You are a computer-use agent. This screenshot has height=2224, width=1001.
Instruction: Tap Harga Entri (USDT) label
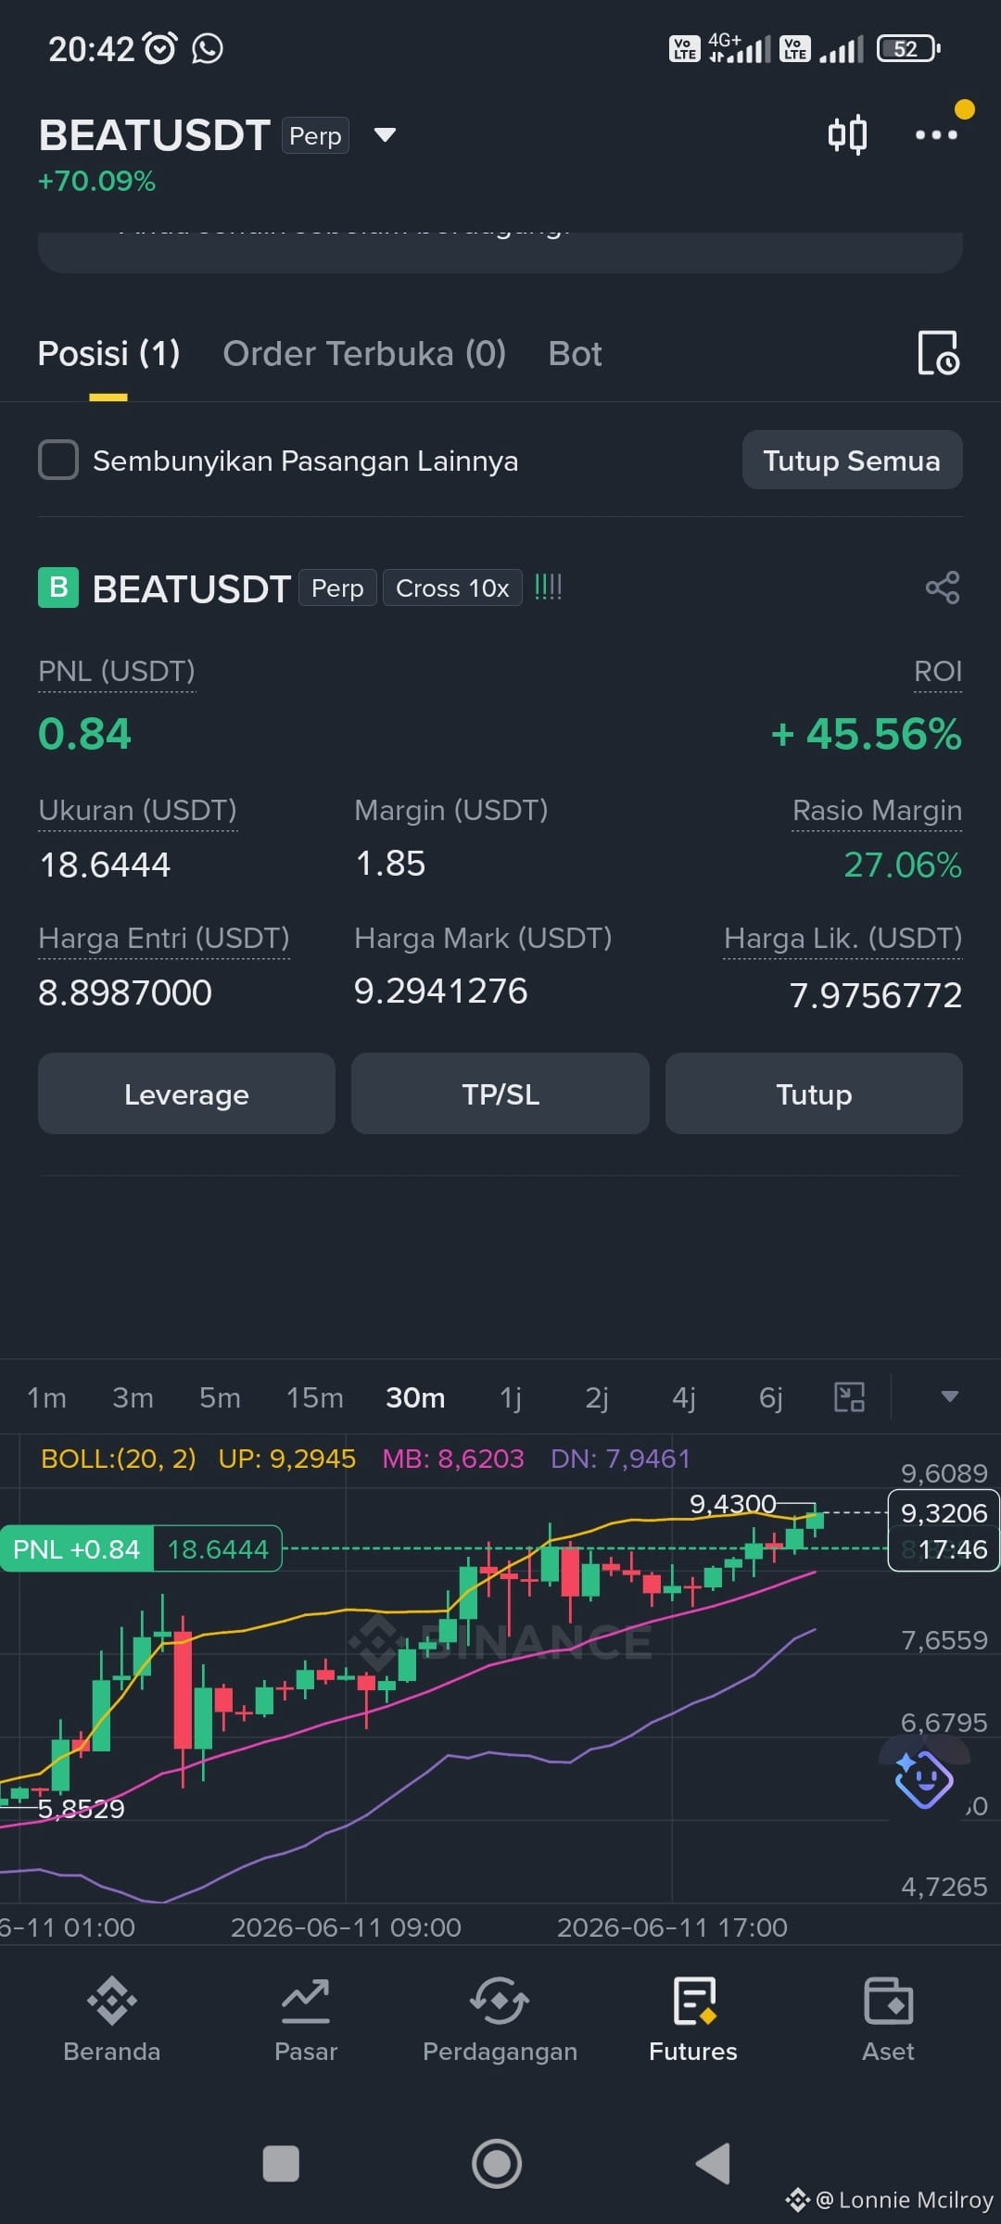click(164, 938)
